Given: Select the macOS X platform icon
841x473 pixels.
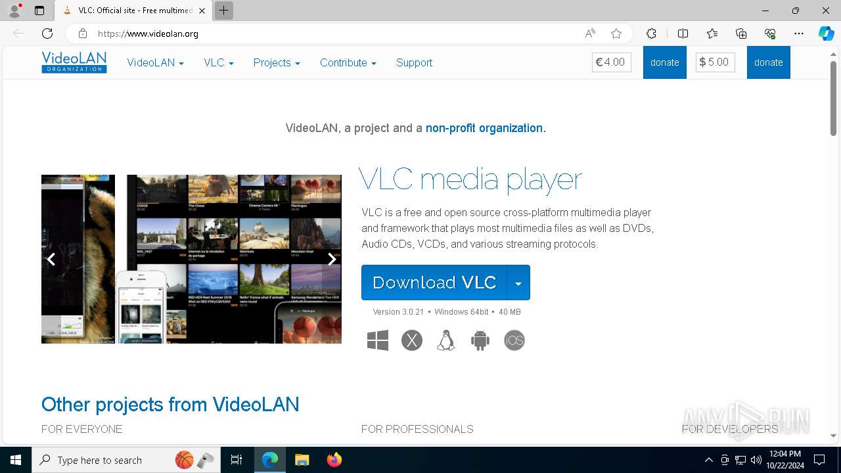Looking at the screenshot, I should [x=412, y=340].
